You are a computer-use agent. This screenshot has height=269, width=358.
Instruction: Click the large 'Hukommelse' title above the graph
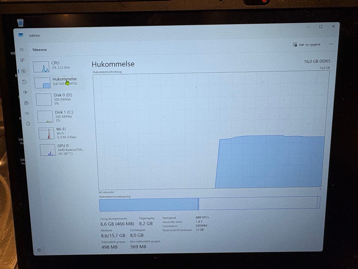[x=113, y=64]
